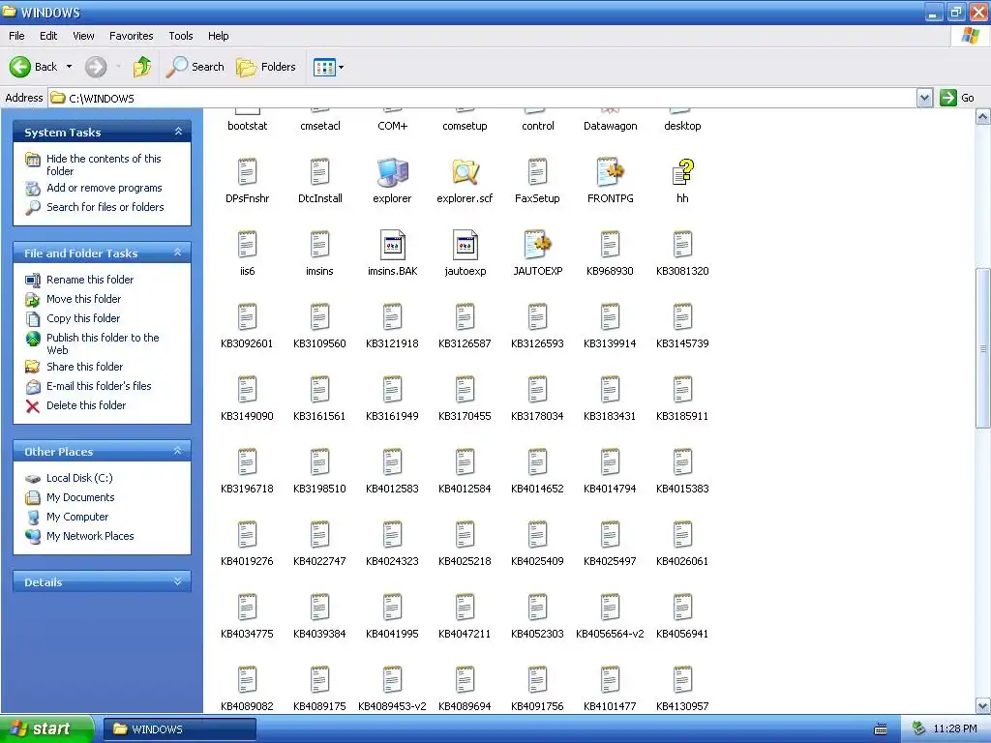Select the DtcInstall file icon
Screen dimensions: 991x743
(x=319, y=172)
